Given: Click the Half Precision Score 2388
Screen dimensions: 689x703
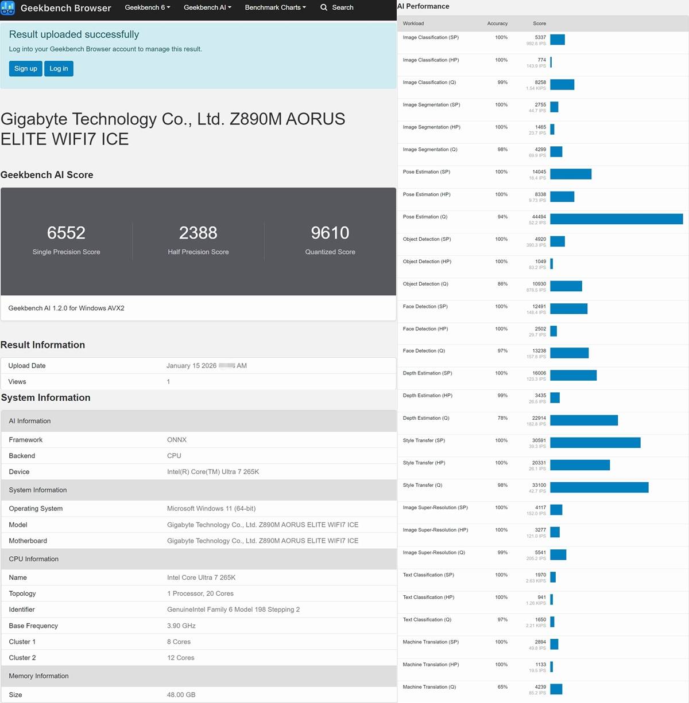Looking at the screenshot, I should 198,233.
